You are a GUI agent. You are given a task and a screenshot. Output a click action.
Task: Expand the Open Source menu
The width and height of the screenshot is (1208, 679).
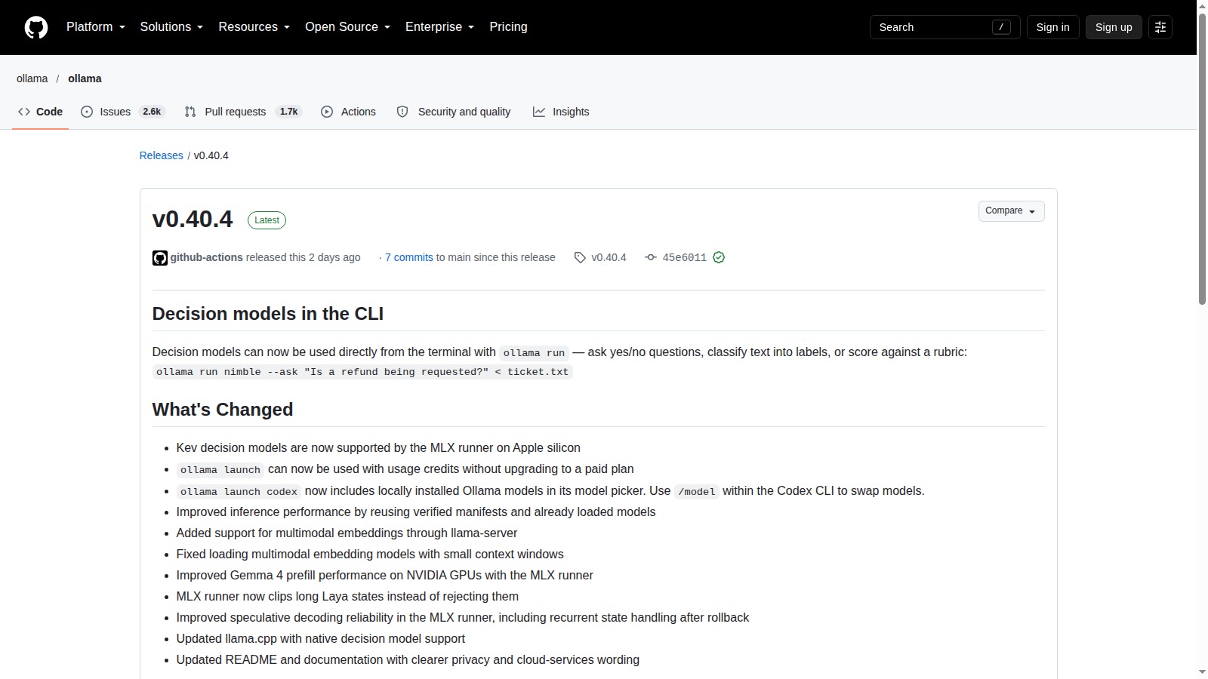[x=347, y=27]
